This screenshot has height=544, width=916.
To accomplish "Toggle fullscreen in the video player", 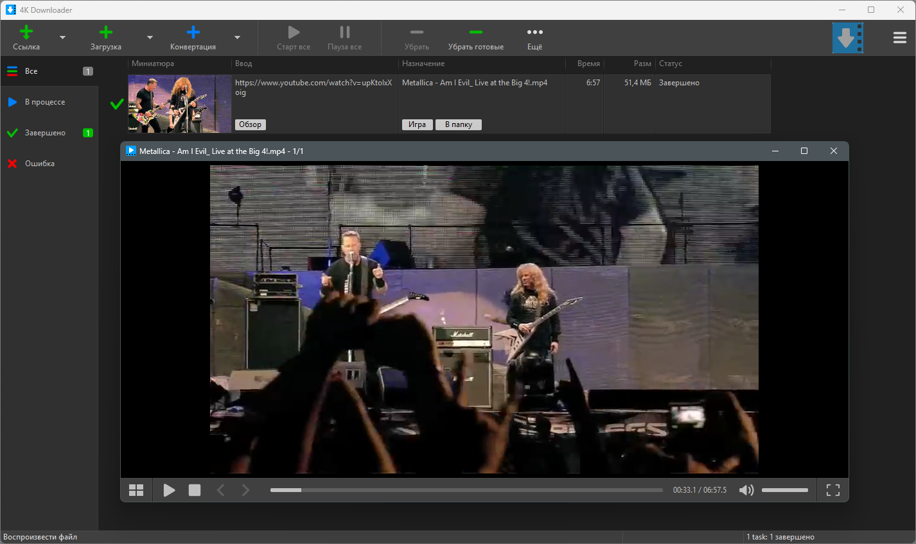I will (833, 490).
